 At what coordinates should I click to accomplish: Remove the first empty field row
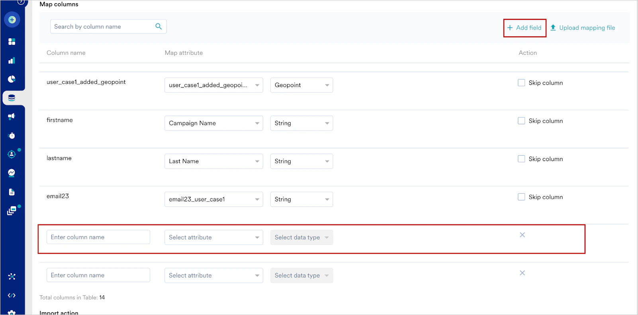[x=522, y=235]
